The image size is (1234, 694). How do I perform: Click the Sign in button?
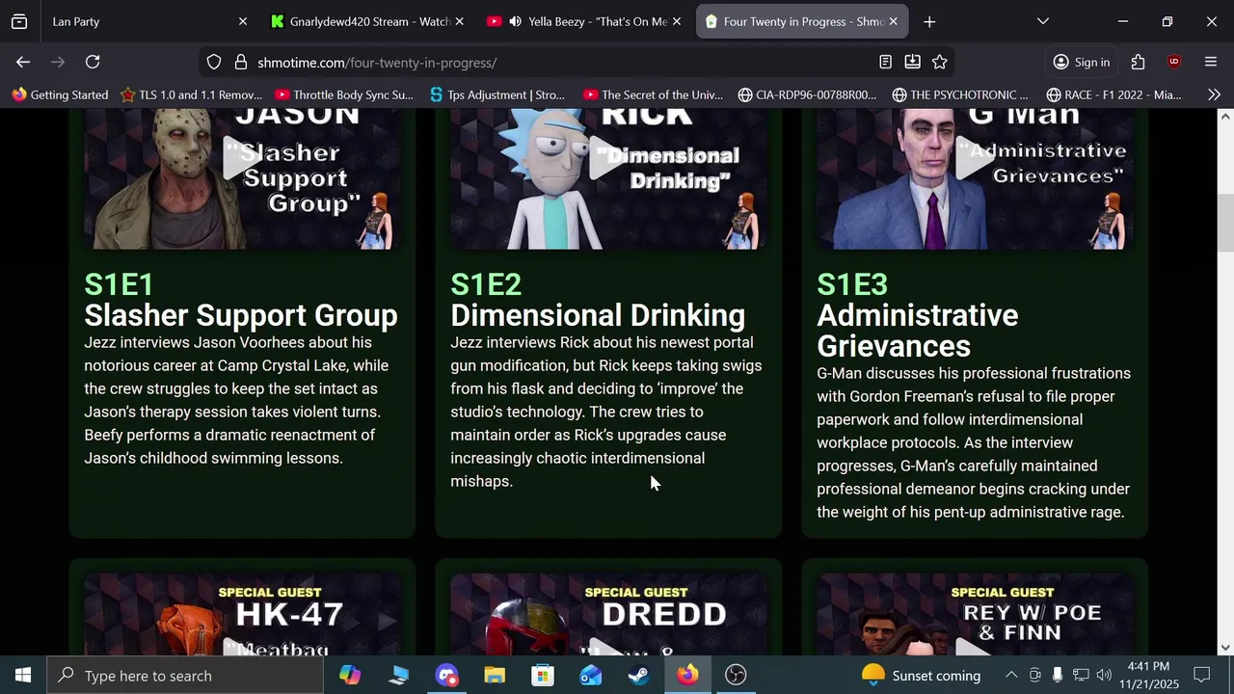coord(1082,62)
